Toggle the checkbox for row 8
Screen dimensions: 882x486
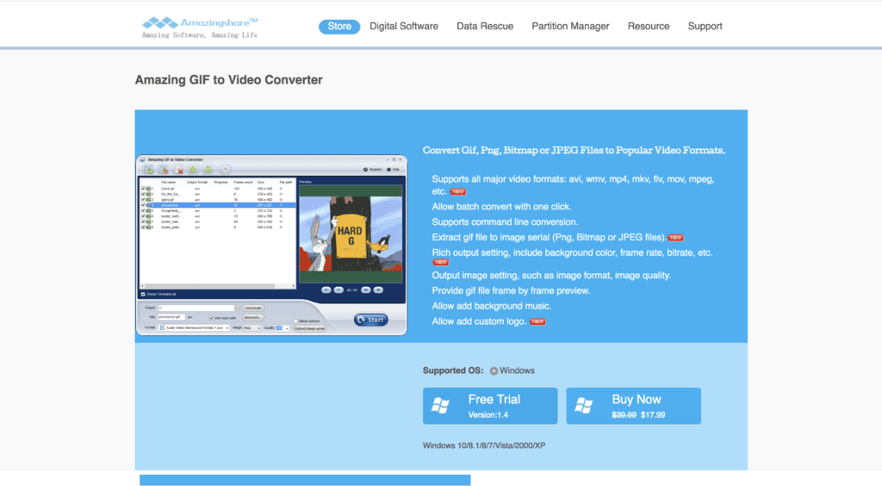143,227
